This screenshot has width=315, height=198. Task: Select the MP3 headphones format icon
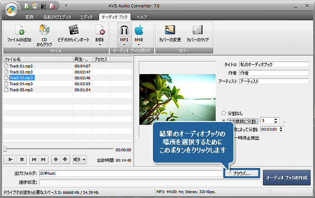[123, 30]
